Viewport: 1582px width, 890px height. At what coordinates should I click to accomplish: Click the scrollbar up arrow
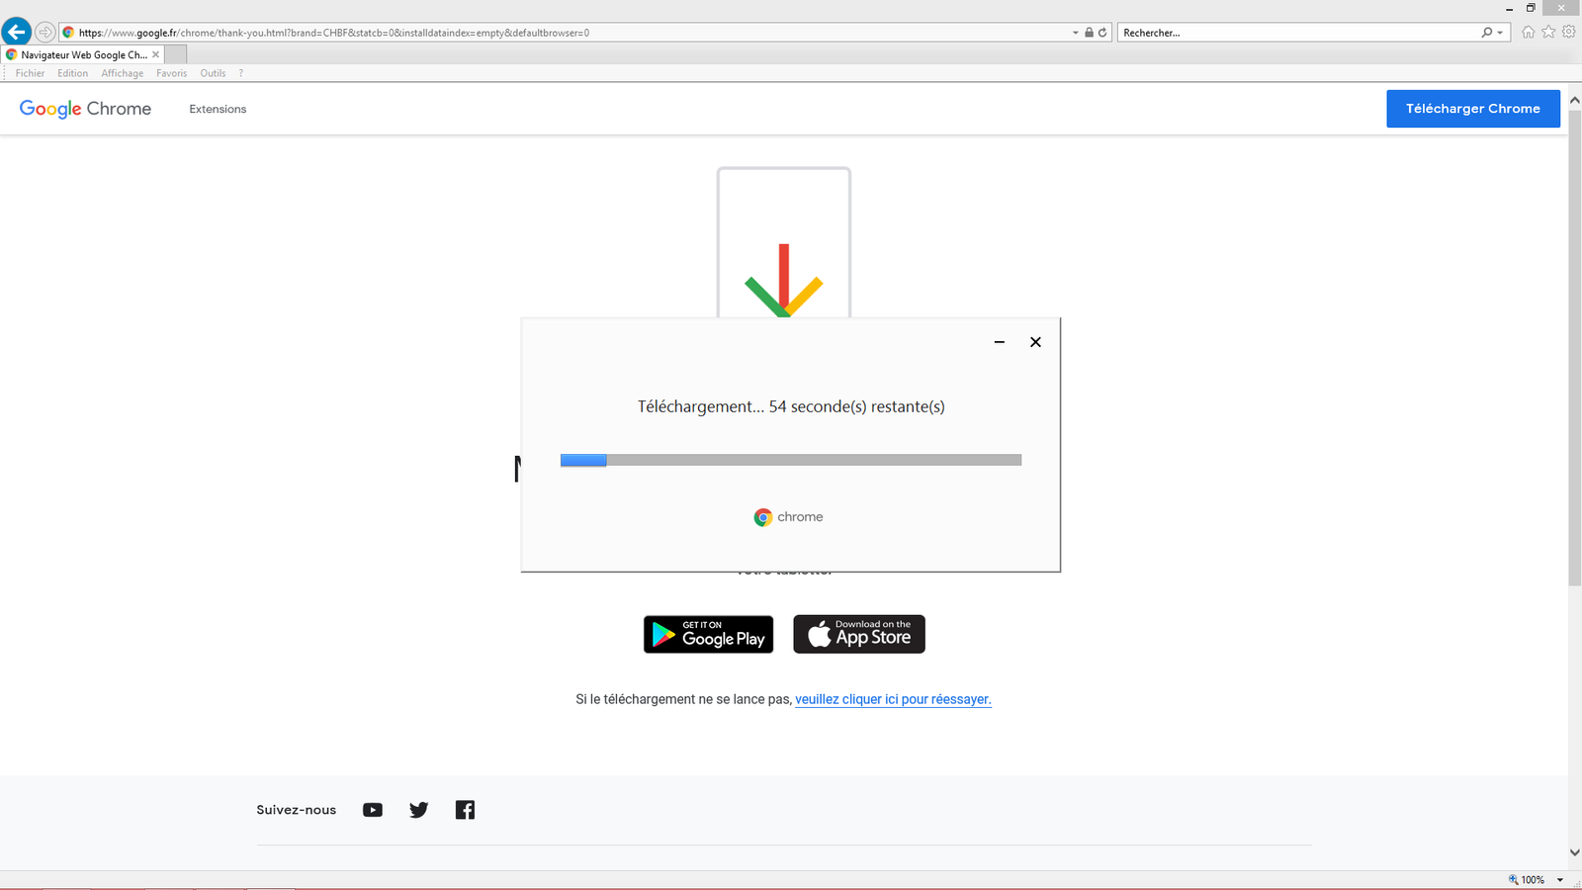(x=1574, y=100)
